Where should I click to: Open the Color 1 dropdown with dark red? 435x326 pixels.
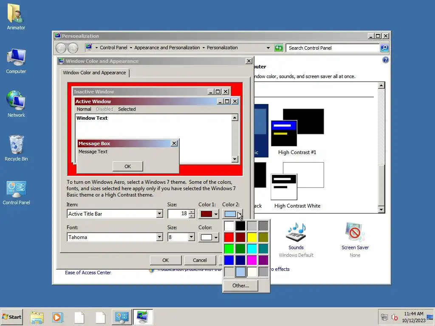pyautogui.click(x=208, y=214)
